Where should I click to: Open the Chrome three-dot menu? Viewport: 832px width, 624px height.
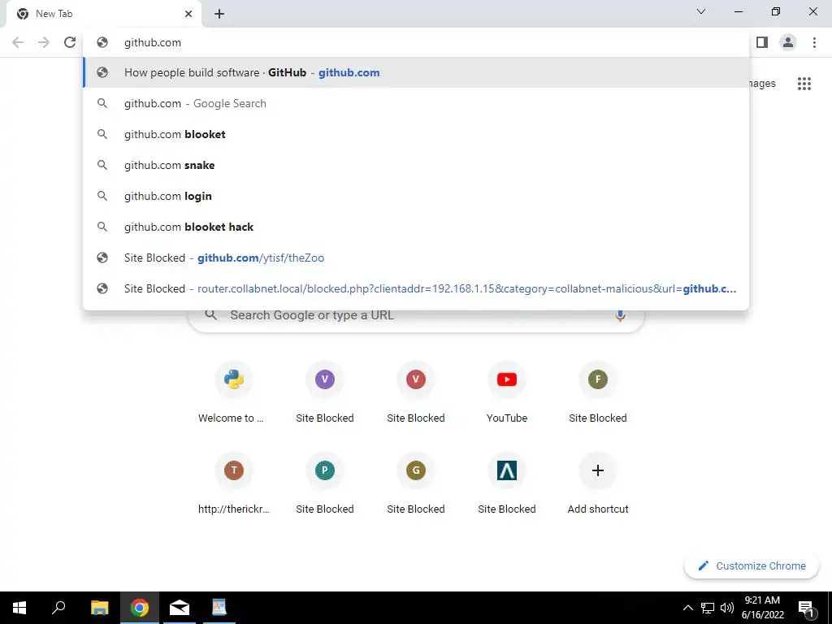[814, 42]
